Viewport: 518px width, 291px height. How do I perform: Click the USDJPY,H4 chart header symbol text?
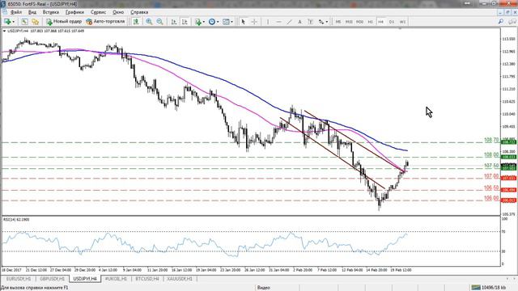[18, 31]
